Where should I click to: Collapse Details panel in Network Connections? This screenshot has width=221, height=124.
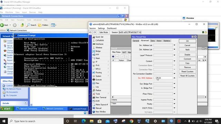26,103
